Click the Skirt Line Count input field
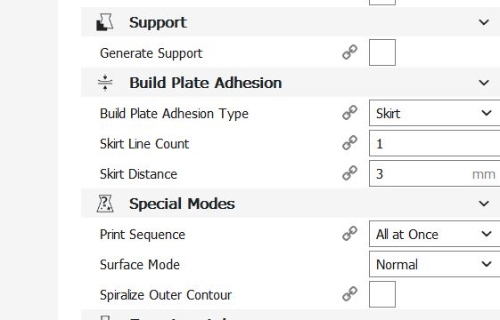The height and width of the screenshot is (320, 500). 434,143
